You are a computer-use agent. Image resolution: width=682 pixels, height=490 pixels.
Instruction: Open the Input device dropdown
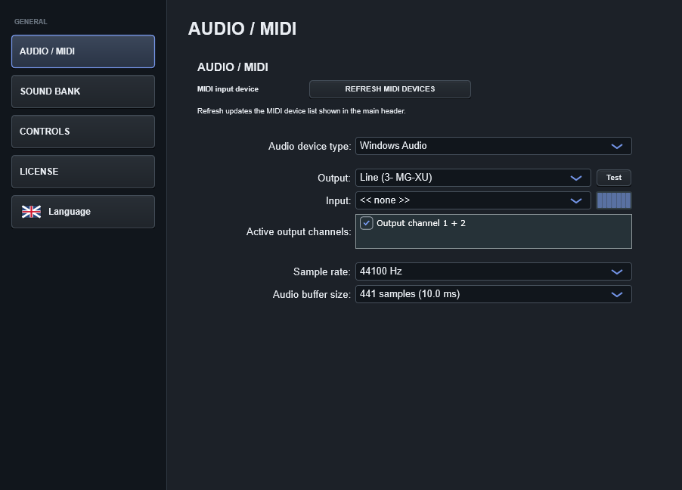click(x=473, y=200)
